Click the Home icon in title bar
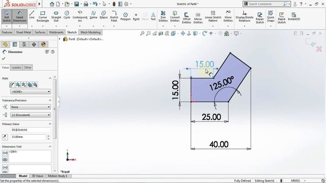Image resolution: width=326 pixels, height=183 pixels. click(x=52, y=4)
